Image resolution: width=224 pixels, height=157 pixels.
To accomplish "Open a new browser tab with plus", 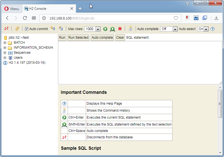I will tap(80, 9).
